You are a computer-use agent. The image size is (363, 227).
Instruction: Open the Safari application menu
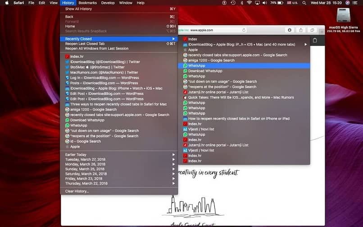click(x=19, y=3)
